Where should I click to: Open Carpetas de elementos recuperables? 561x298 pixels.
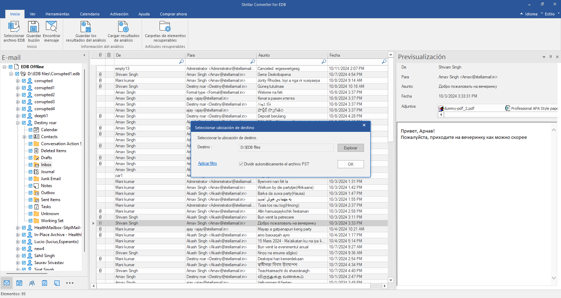pyautogui.click(x=165, y=31)
